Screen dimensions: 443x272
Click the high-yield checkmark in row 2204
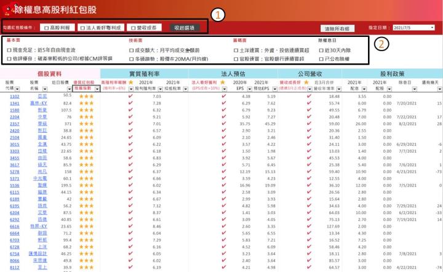130,117
